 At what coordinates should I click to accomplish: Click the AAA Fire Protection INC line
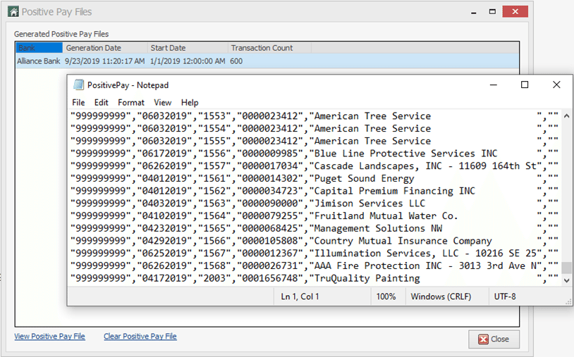[x=315, y=265]
